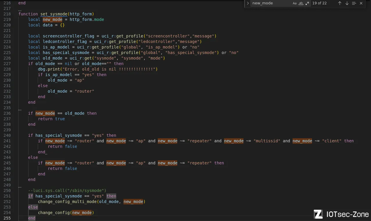Jump to next match with down arrow
The width and height of the screenshot is (371, 221).
coord(347,3)
